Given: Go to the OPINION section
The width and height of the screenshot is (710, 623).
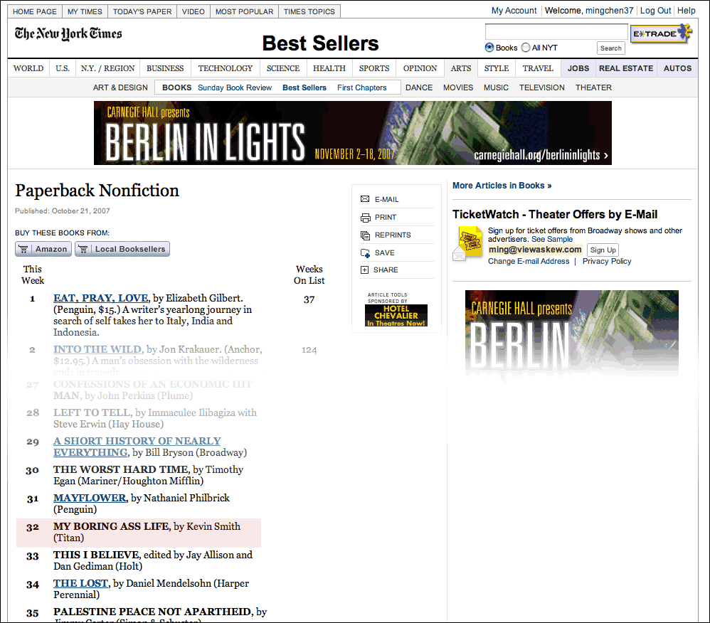Looking at the screenshot, I should (x=420, y=68).
